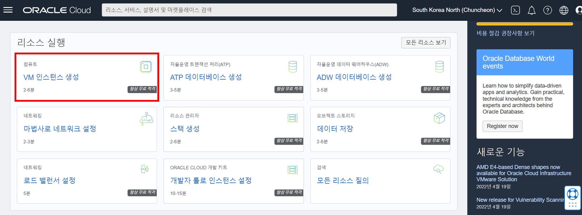The height and width of the screenshot is (215, 582).
Task: Click Oracle Database World events banner
Action: [x=525, y=62]
